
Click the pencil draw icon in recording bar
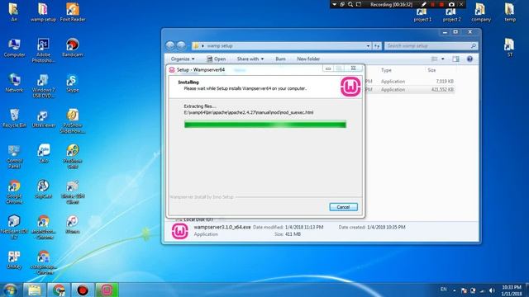click(424, 4)
